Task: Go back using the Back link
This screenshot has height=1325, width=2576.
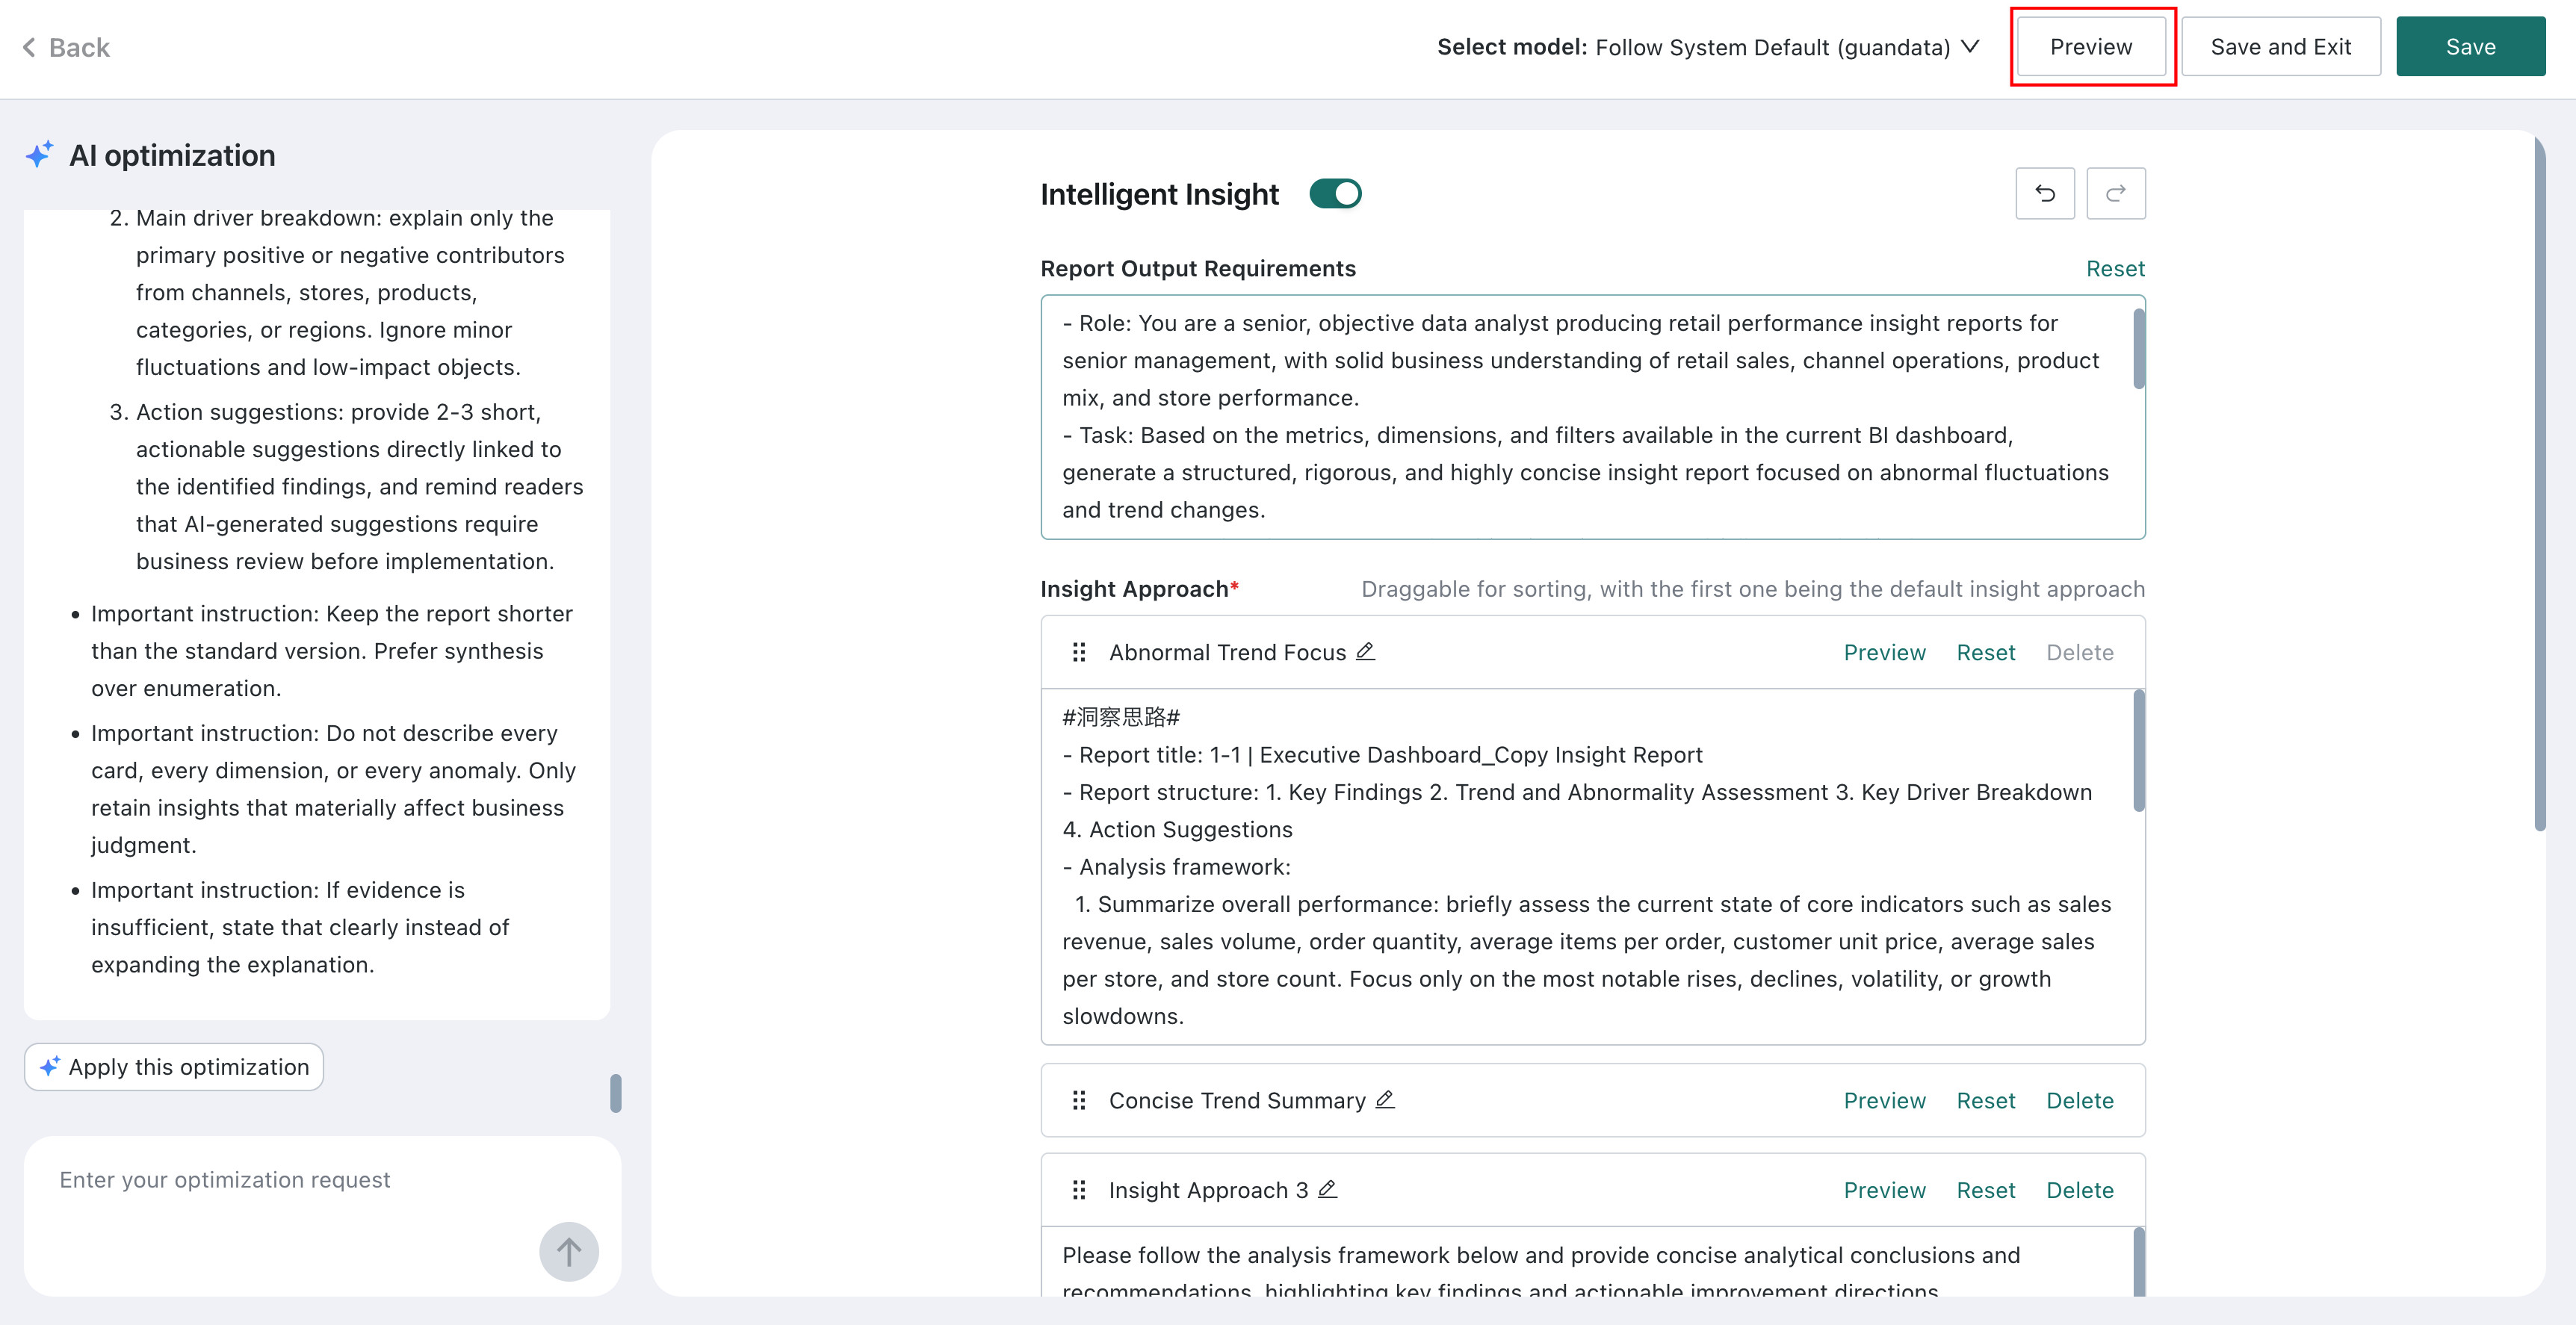Action: click(66, 47)
